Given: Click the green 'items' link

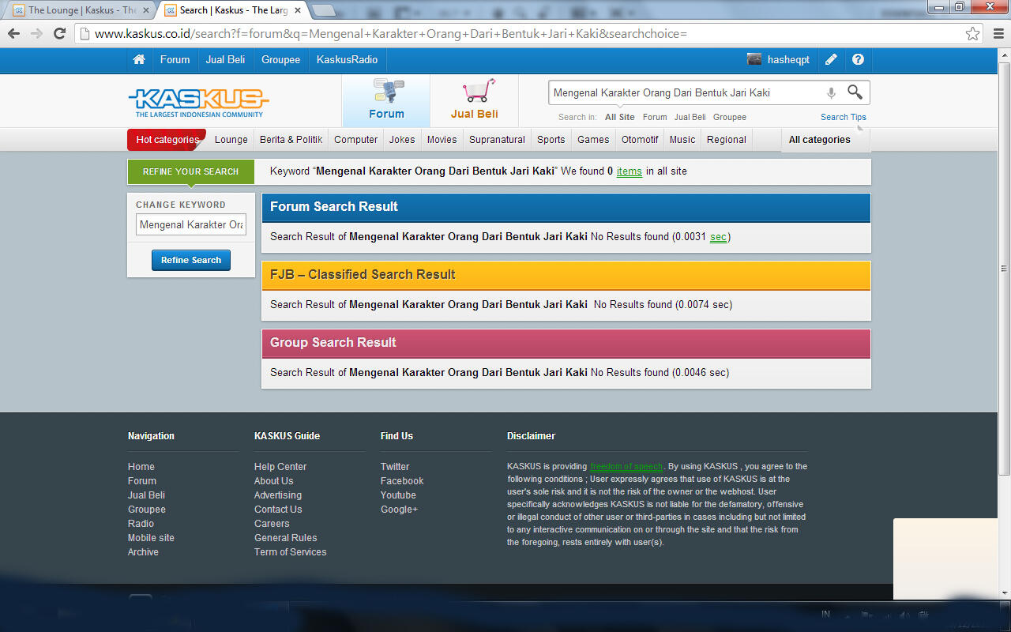Looking at the screenshot, I should pos(630,171).
